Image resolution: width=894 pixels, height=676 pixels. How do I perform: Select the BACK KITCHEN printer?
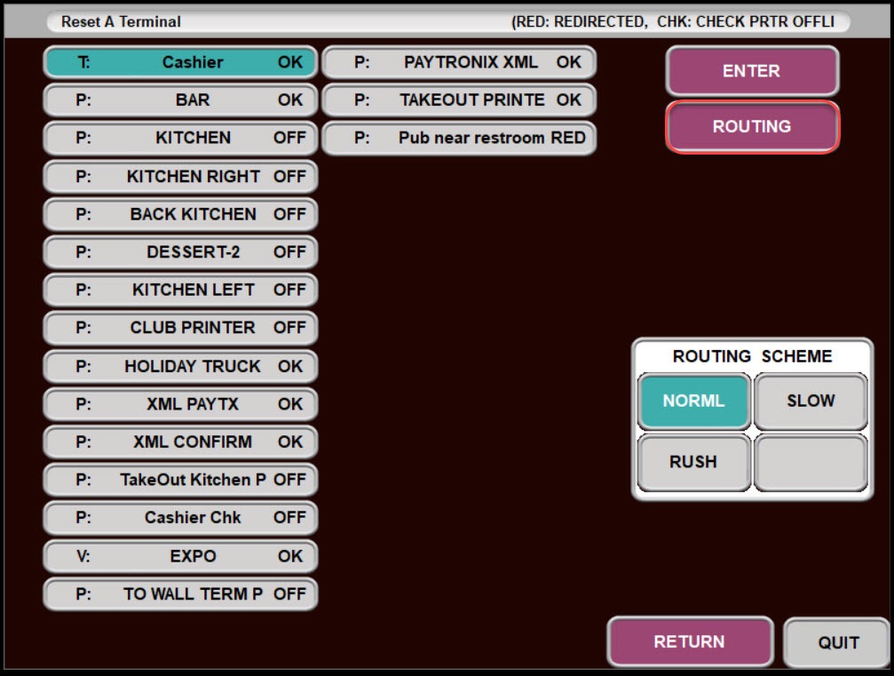point(180,214)
